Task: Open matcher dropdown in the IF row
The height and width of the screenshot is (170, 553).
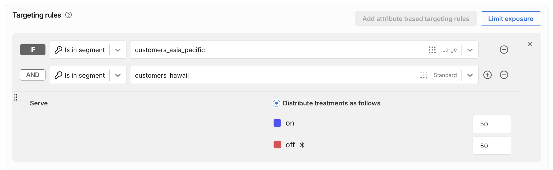Action: (x=118, y=50)
